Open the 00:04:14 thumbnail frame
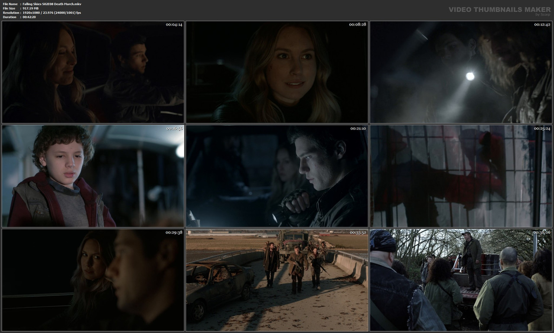The width and height of the screenshot is (554, 333). (x=92, y=72)
